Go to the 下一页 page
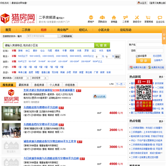Screen dimensions: 166x166 pyautogui.click(x=120, y=84)
